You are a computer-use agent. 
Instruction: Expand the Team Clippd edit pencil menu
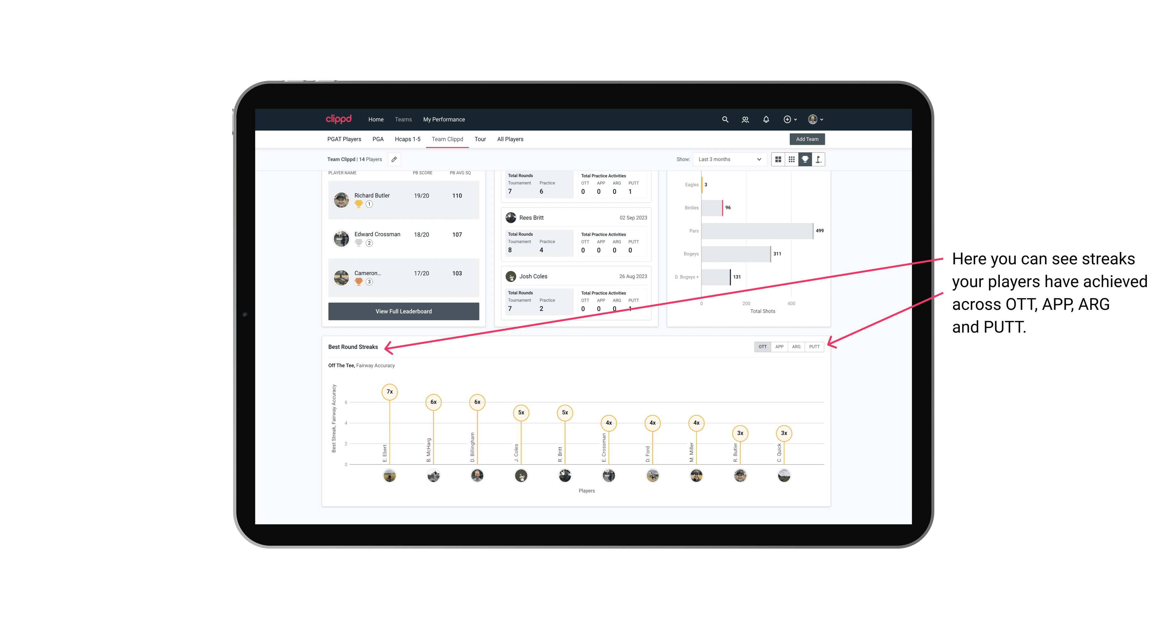click(394, 160)
